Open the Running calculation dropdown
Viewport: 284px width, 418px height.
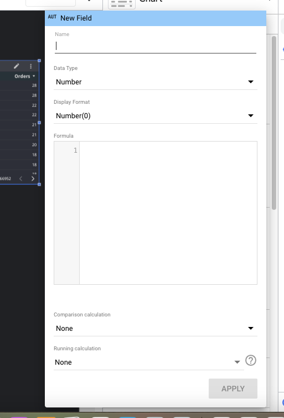(x=149, y=362)
